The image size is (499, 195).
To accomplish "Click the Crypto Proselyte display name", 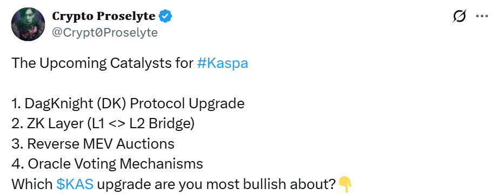I will point(104,16).
